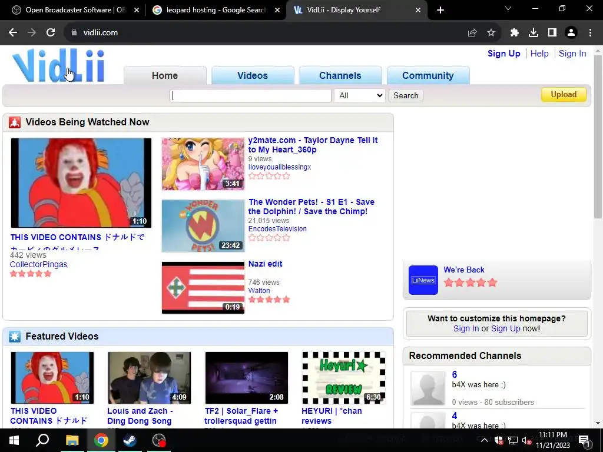Viewport: 603px width, 452px height.
Task: Open the Wonder Pets video thumbnail
Action: click(x=203, y=226)
